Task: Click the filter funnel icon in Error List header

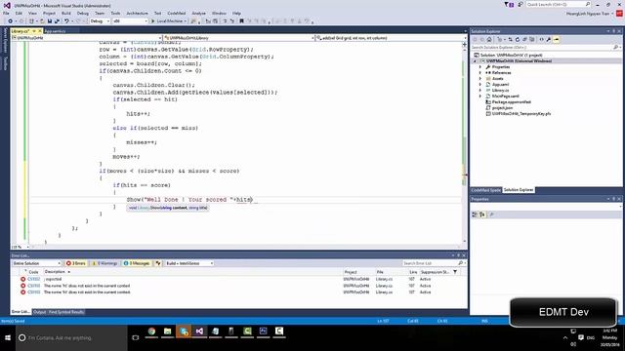Action: click(x=455, y=272)
